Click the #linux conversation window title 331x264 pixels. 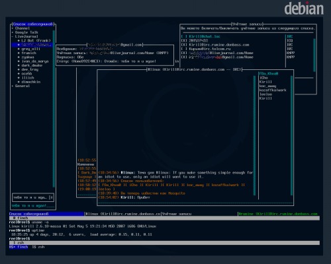click(195, 69)
